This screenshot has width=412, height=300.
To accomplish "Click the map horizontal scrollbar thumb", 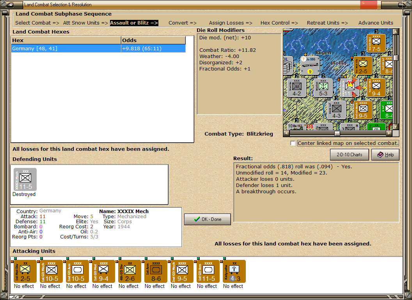I will coord(337,133).
